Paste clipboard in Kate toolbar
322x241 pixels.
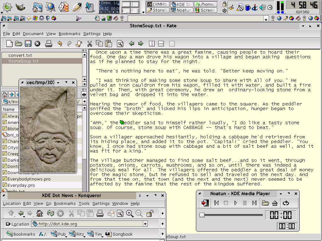click(x=108, y=43)
